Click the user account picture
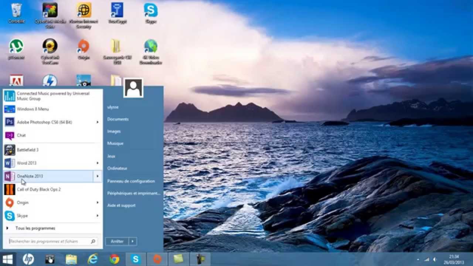This screenshot has width=473, height=266. (x=133, y=88)
